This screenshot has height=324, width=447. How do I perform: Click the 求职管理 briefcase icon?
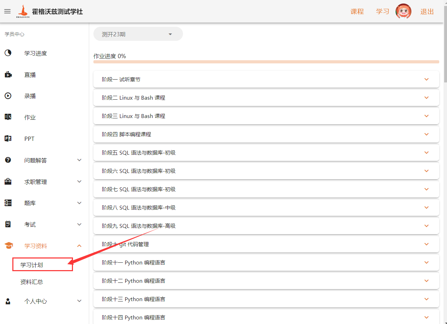point(8,182)
